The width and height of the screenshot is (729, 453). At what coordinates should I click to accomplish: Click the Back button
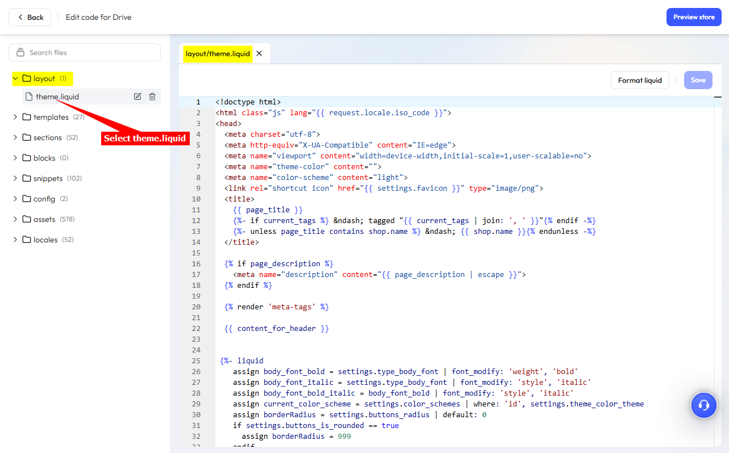point(30,17)
